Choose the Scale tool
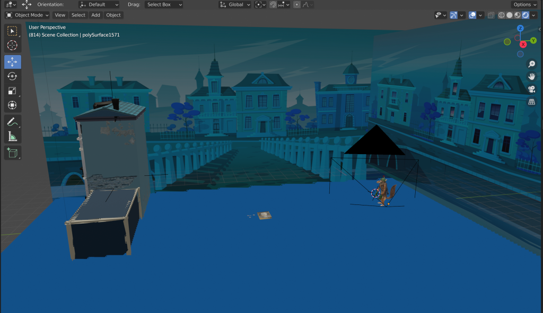 [13, 91]
